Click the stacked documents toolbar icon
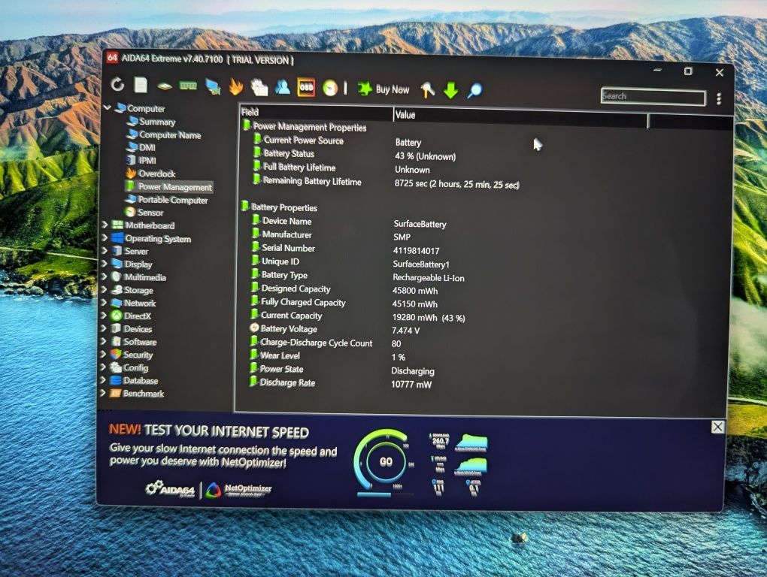This screenshot has height=577, width=767. [259, 87]
